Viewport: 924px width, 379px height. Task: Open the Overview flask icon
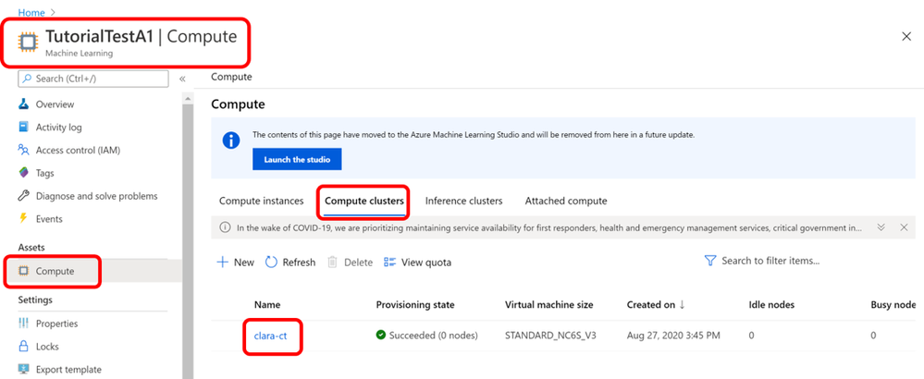(23, 104)
